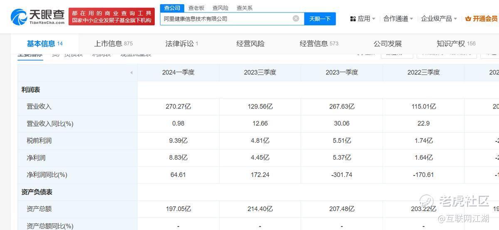The image size is (499, 230).
Task: Click the 天眼一下 search button
Action: click(x=320, y=19)
